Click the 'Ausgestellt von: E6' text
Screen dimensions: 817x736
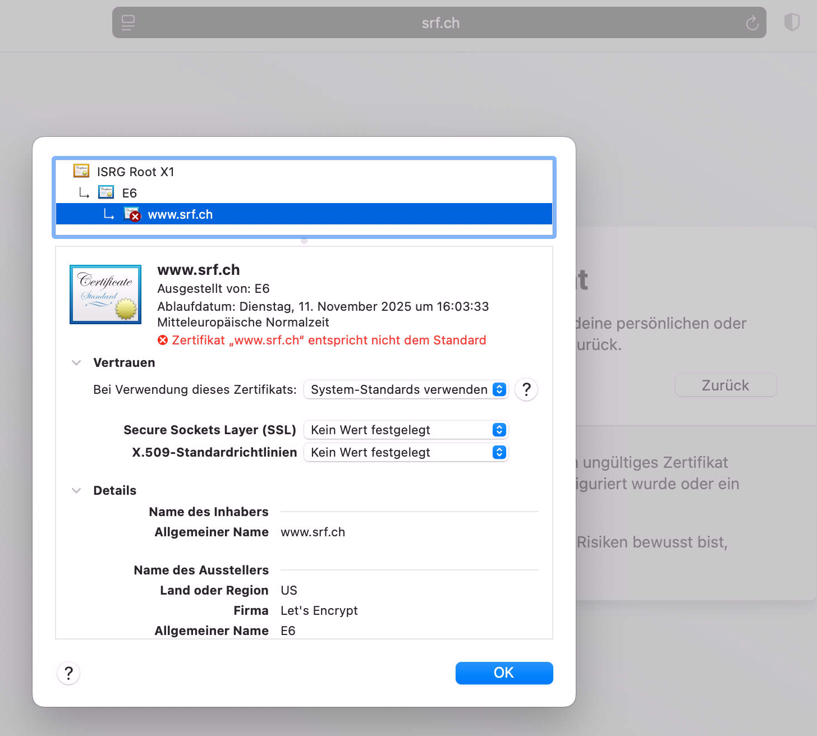[x=214, y=289]
